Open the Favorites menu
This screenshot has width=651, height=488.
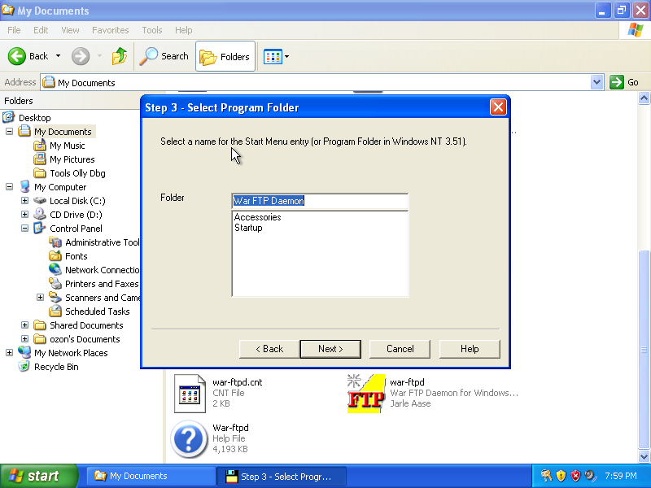click(110, 30)
